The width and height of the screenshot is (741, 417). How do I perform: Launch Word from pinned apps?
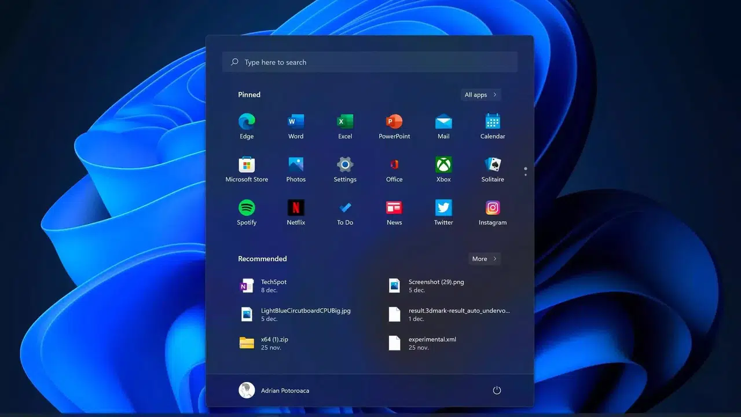click(296, 122)
